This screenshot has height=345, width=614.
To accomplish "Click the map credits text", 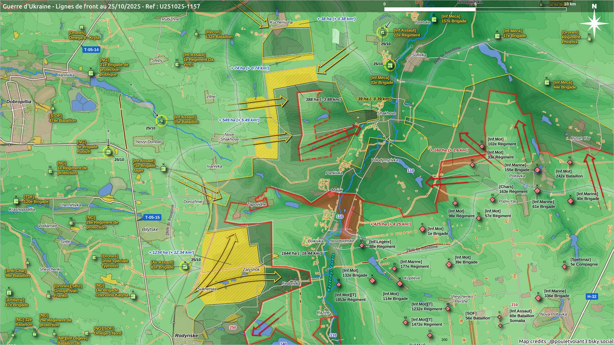I will point(565,341).
